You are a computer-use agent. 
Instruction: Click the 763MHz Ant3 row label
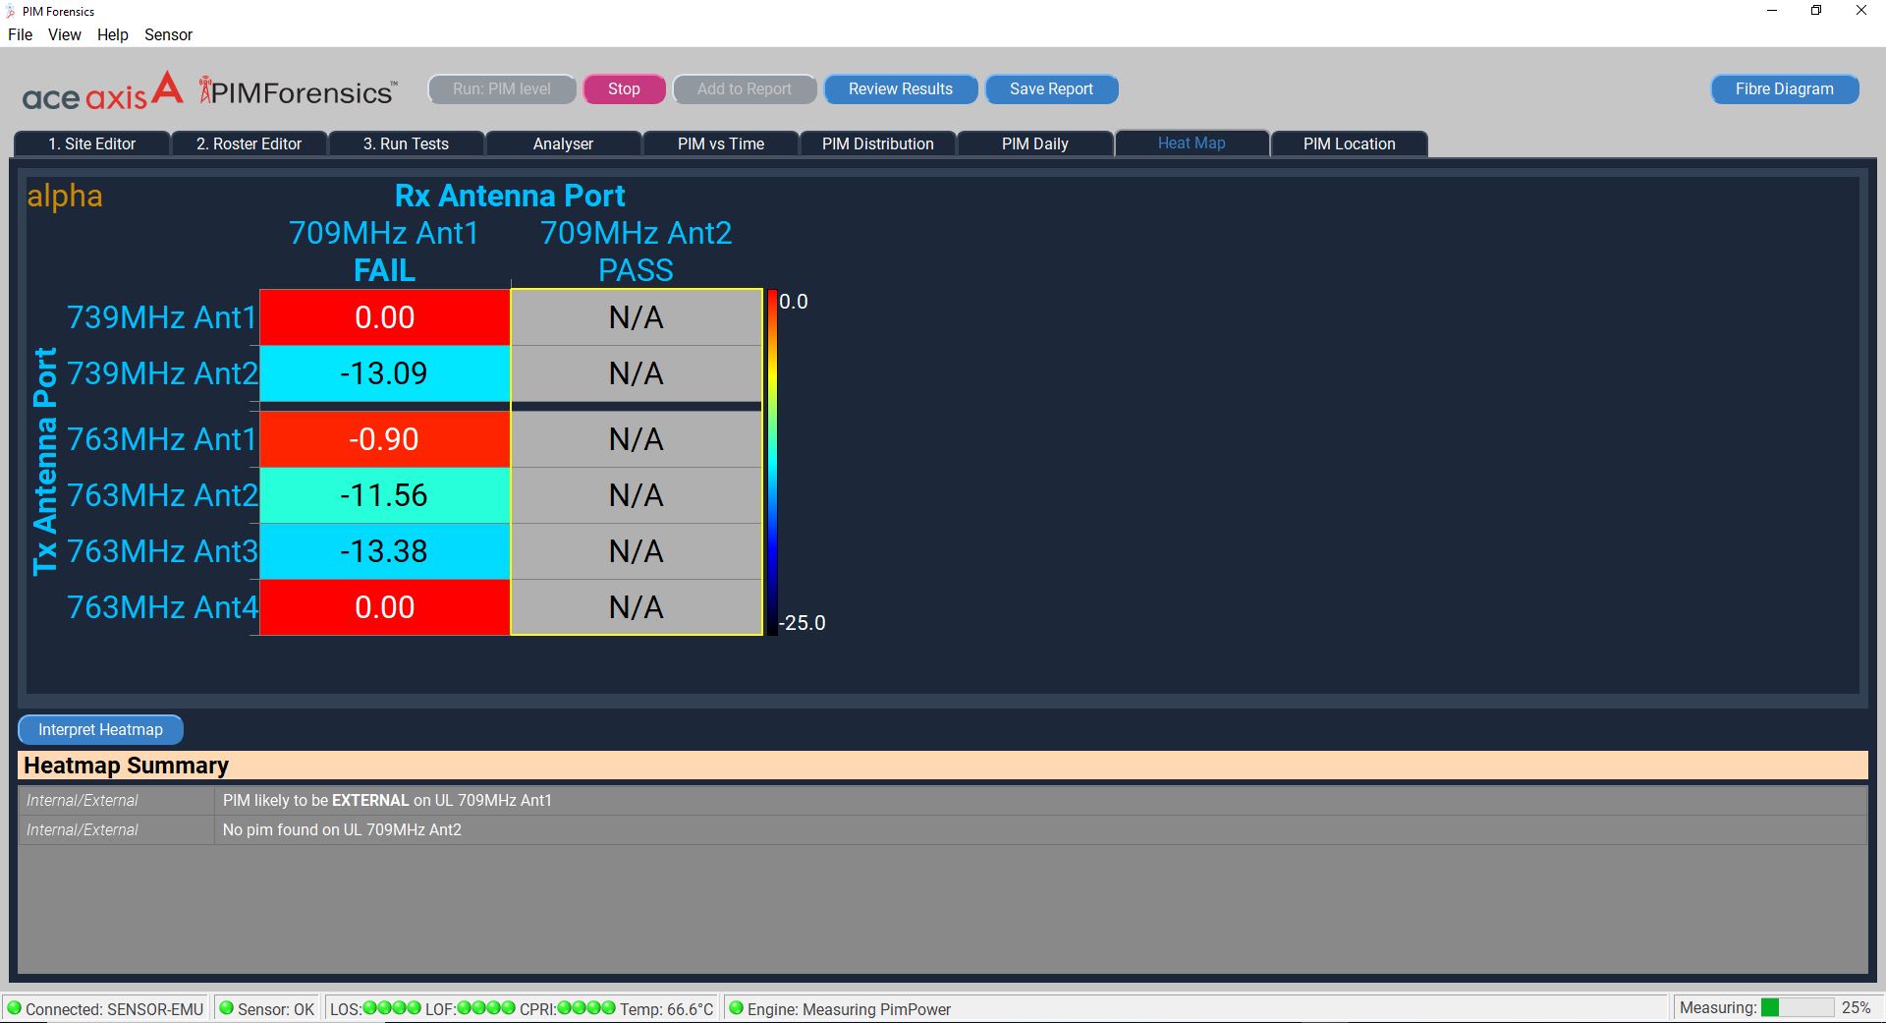[162, 551]
